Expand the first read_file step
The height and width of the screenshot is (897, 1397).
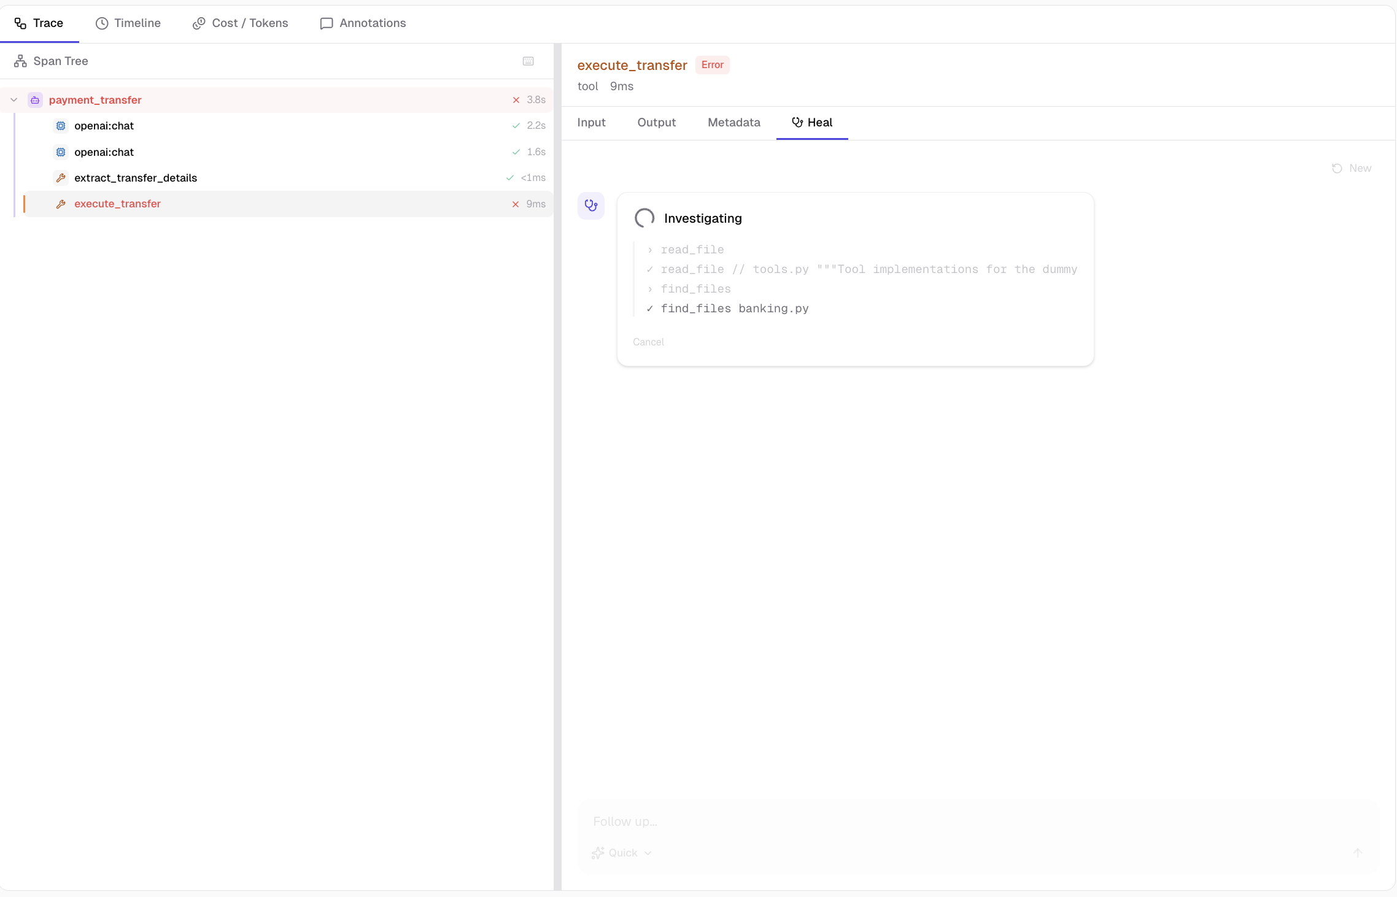click(x=650, y=250)
